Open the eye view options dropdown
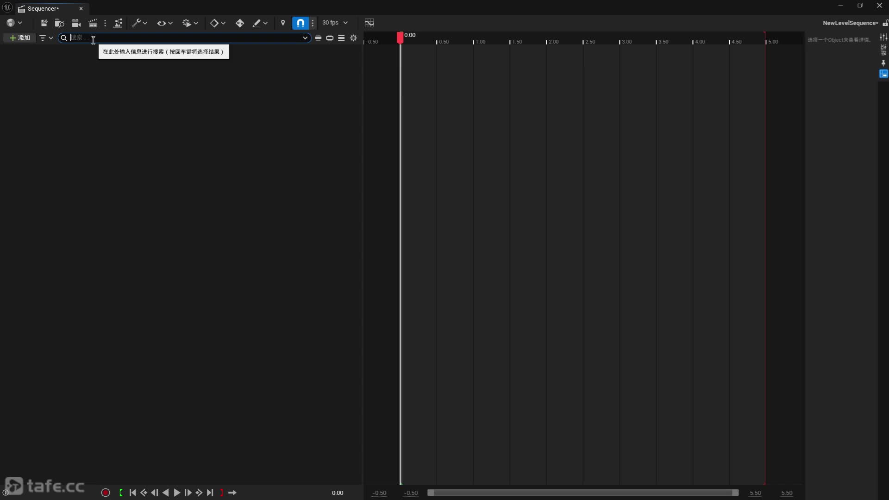The width and height of the screenshot is (889, 500). pos(164,23)
